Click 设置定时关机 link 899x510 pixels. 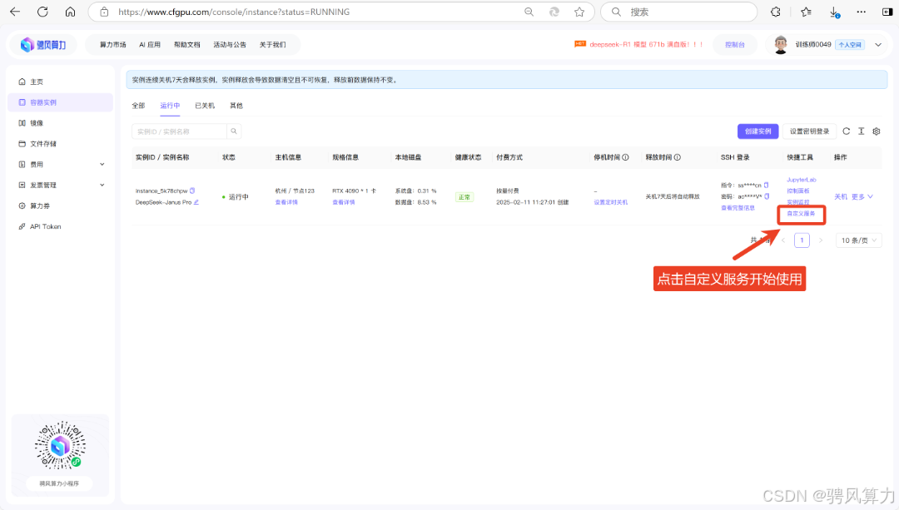[611, 202]
